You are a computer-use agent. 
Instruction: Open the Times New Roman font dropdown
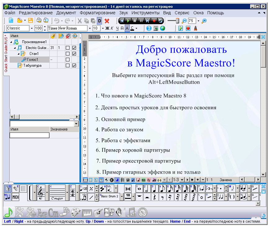click(x=90, y=28)
